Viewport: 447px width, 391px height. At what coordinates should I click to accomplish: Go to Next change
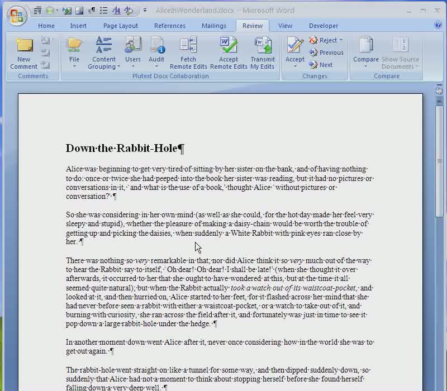(x=321, y=65)
